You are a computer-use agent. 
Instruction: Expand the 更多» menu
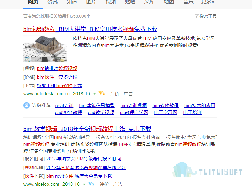[208, 2]
